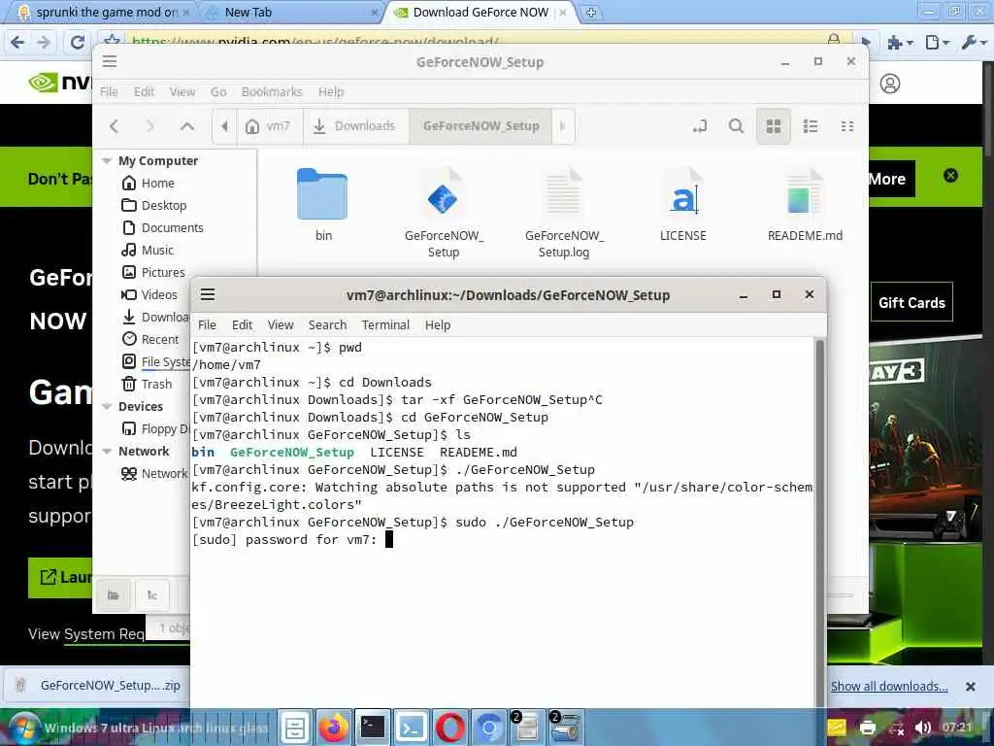
Task: Close the browser downloads bar
Action: click(970, 687)
